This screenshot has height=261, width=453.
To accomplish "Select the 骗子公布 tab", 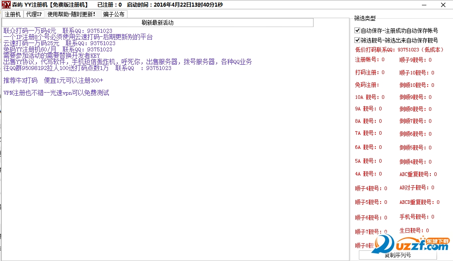I will click(114, 14).
